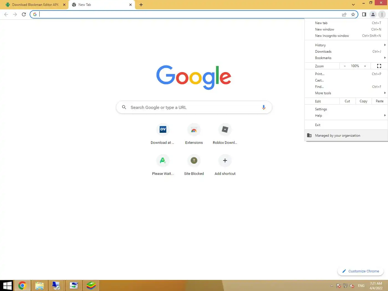This screenshot has height=291, width=388.
Task: Click the three-dot Chrome menu icon
Action: 382,14
